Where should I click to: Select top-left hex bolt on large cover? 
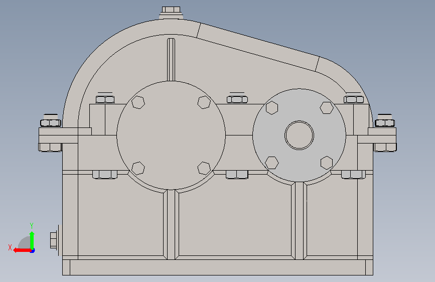138,102
